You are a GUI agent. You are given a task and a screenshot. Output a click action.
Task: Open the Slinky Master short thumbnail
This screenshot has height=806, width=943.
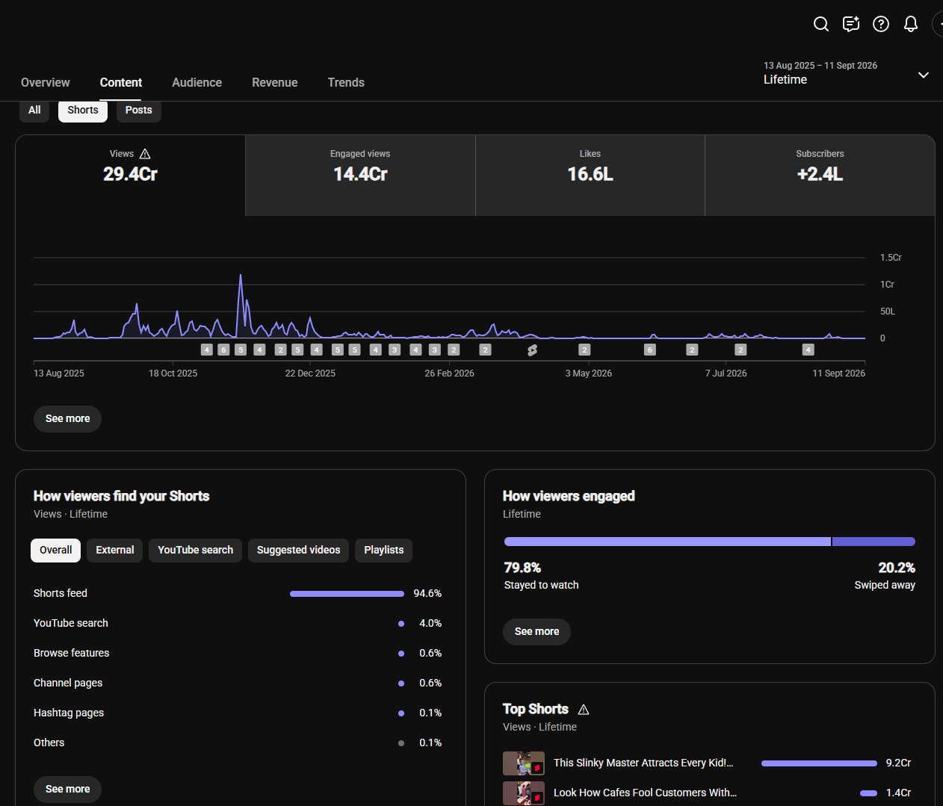[x=523, y=763]
